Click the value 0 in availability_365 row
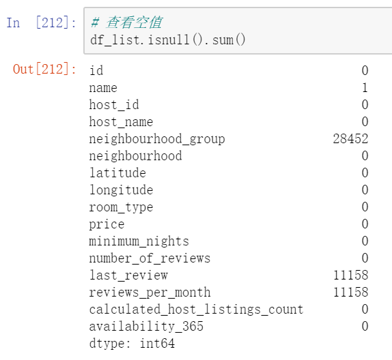This screenshot has width=392, height=360. pos(365,327)
